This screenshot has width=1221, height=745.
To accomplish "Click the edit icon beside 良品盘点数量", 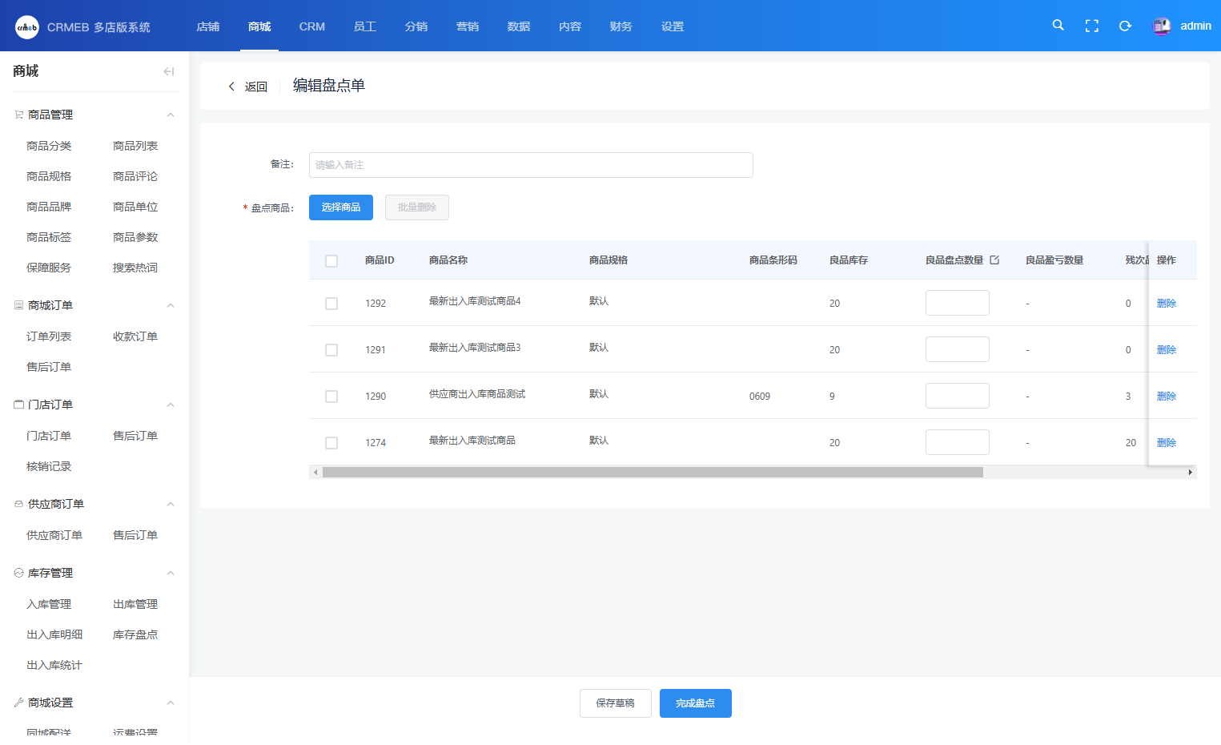I will point(994,260).
